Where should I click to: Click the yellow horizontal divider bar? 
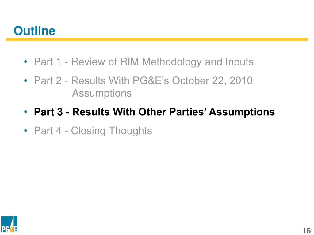coord(157,39)
